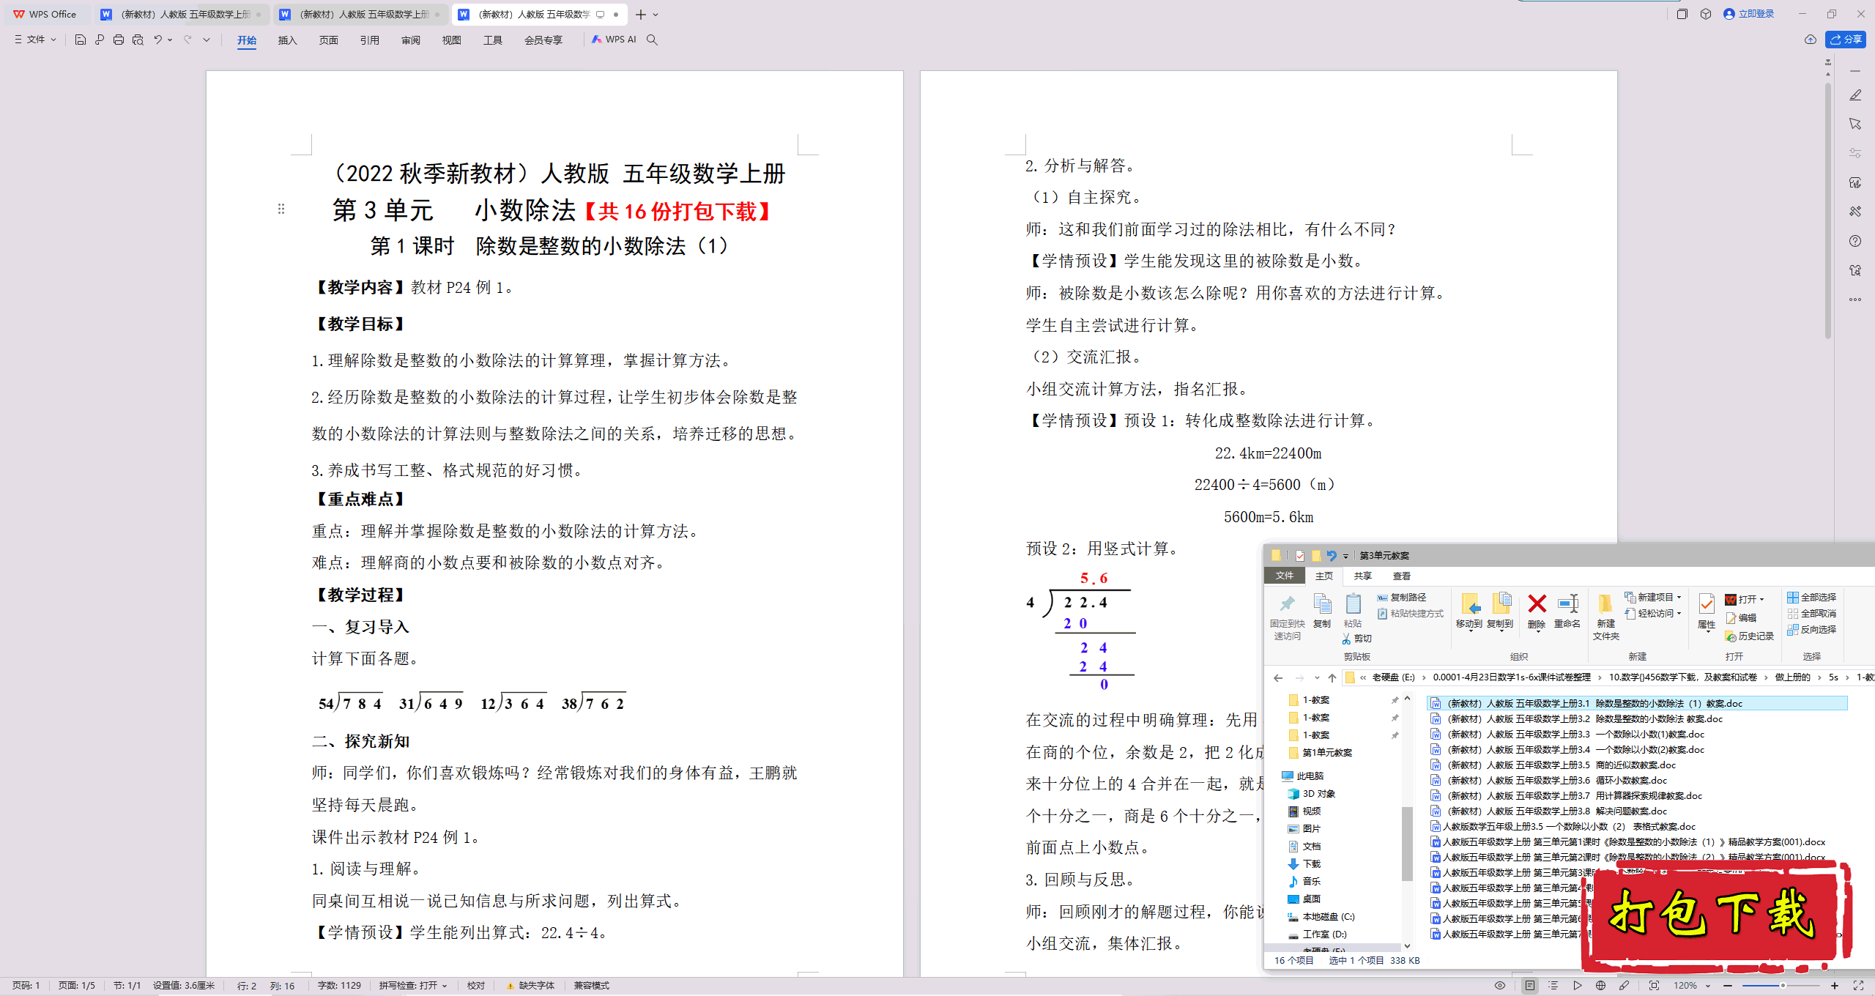Click the pen edit icon in right sidebar
This screenshot has height=996, width=1875.
[x=1855, y=95]
